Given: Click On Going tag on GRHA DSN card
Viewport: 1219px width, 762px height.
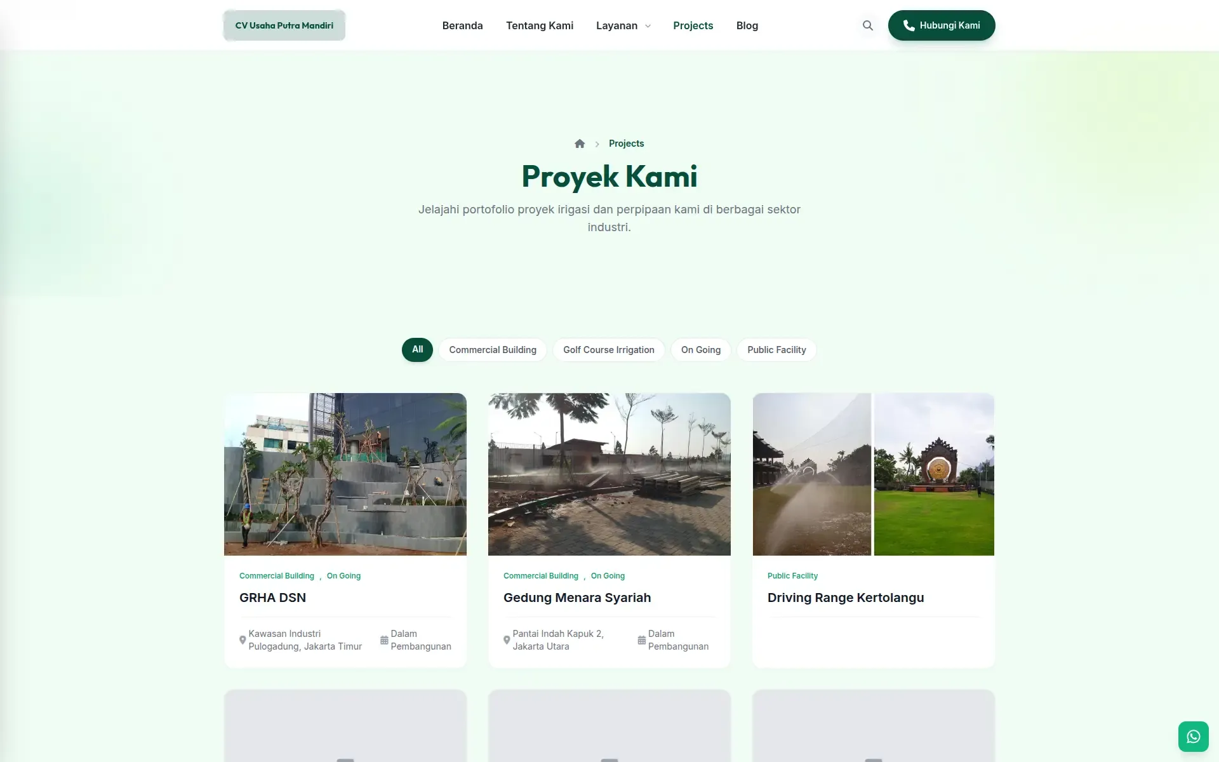Looking at the screenshot, I should tap(343, 576).
